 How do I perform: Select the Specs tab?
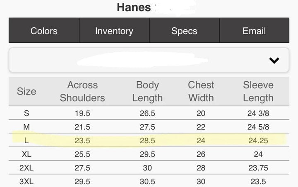click(184, 31)
